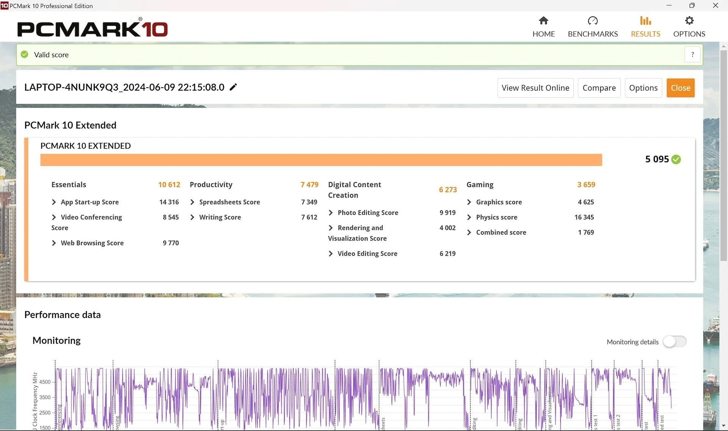728x431 pixels.
Task: Click the Compare button
Action: (599, 88)
